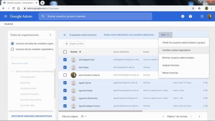Click the site lock icon
Image resolution: width=215 pixels, height=121 pixels.
pyautogui.click(x=25, y=8)
